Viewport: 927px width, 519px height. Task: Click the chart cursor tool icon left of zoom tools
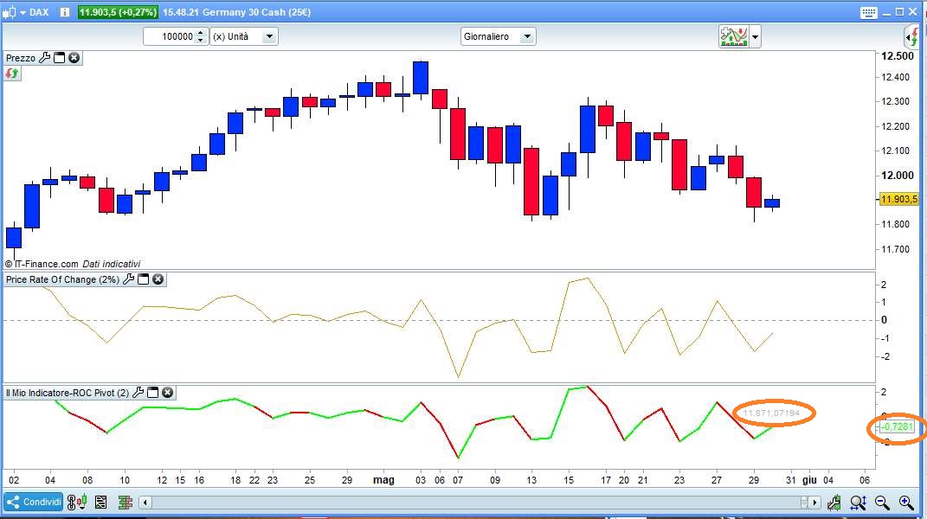coord(834,503)
